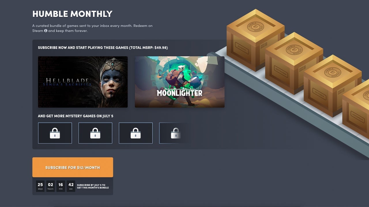Image resolution: width=369 pixels, height=207 pixels.
Task: Click the first locked mystery game padlock
Action: (x=55, y=133)
